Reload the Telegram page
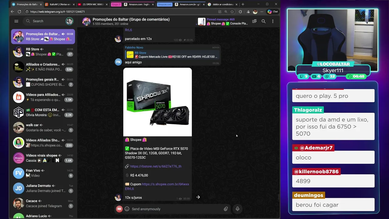 click(x=19, y=12)
